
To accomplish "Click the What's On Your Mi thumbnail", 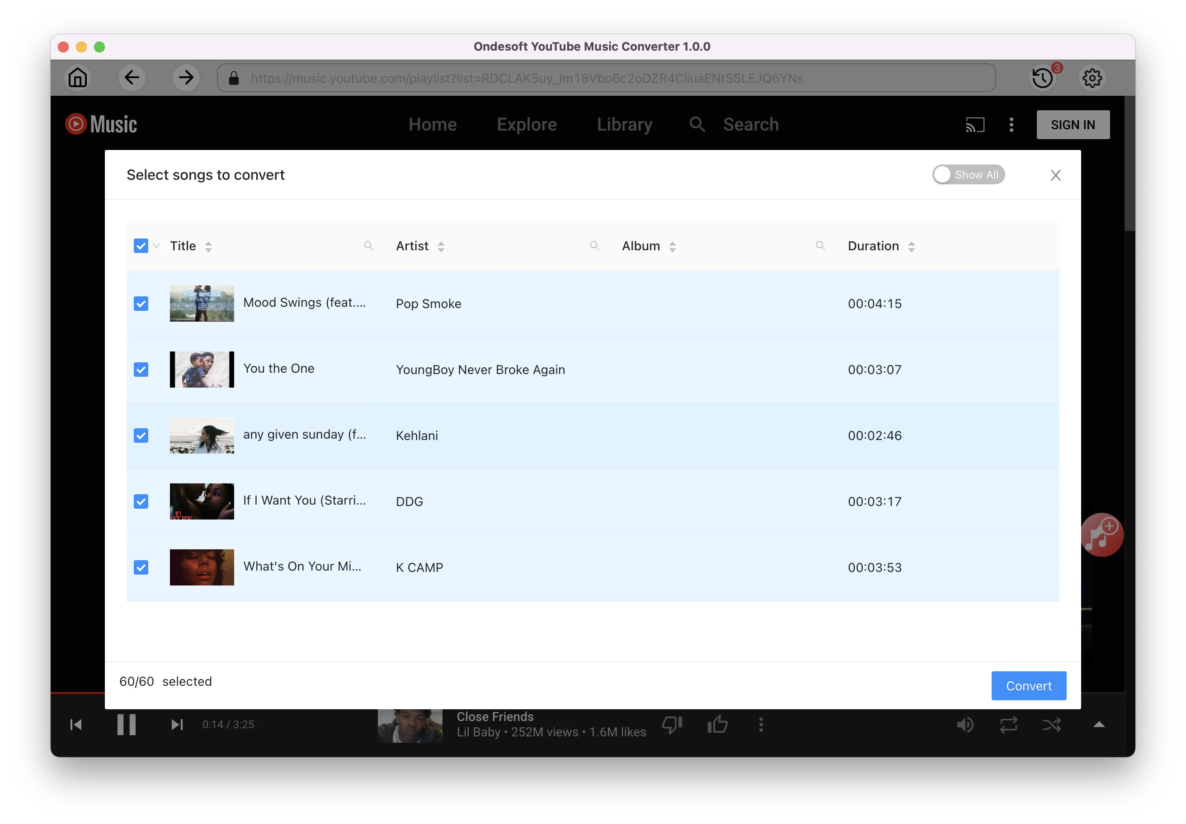I will 201,567.
